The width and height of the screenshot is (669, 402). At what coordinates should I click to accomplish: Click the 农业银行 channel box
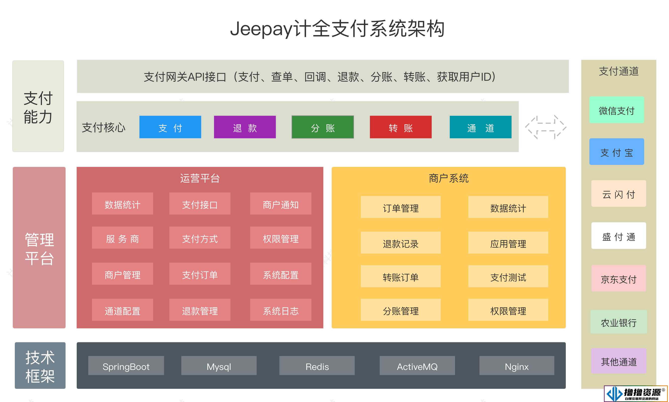(x=619, y=322)
